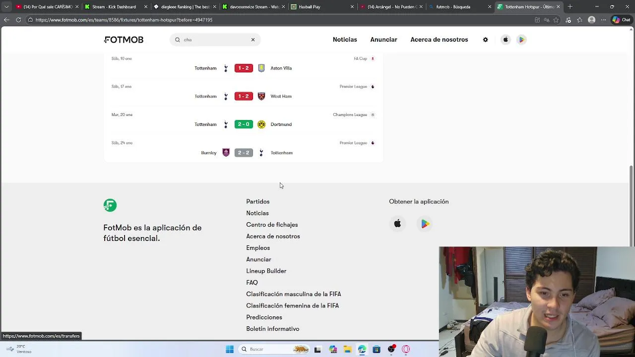The image size is (635, 357).
Task: Open Anunciar footer link
Action: coord(258,259)
